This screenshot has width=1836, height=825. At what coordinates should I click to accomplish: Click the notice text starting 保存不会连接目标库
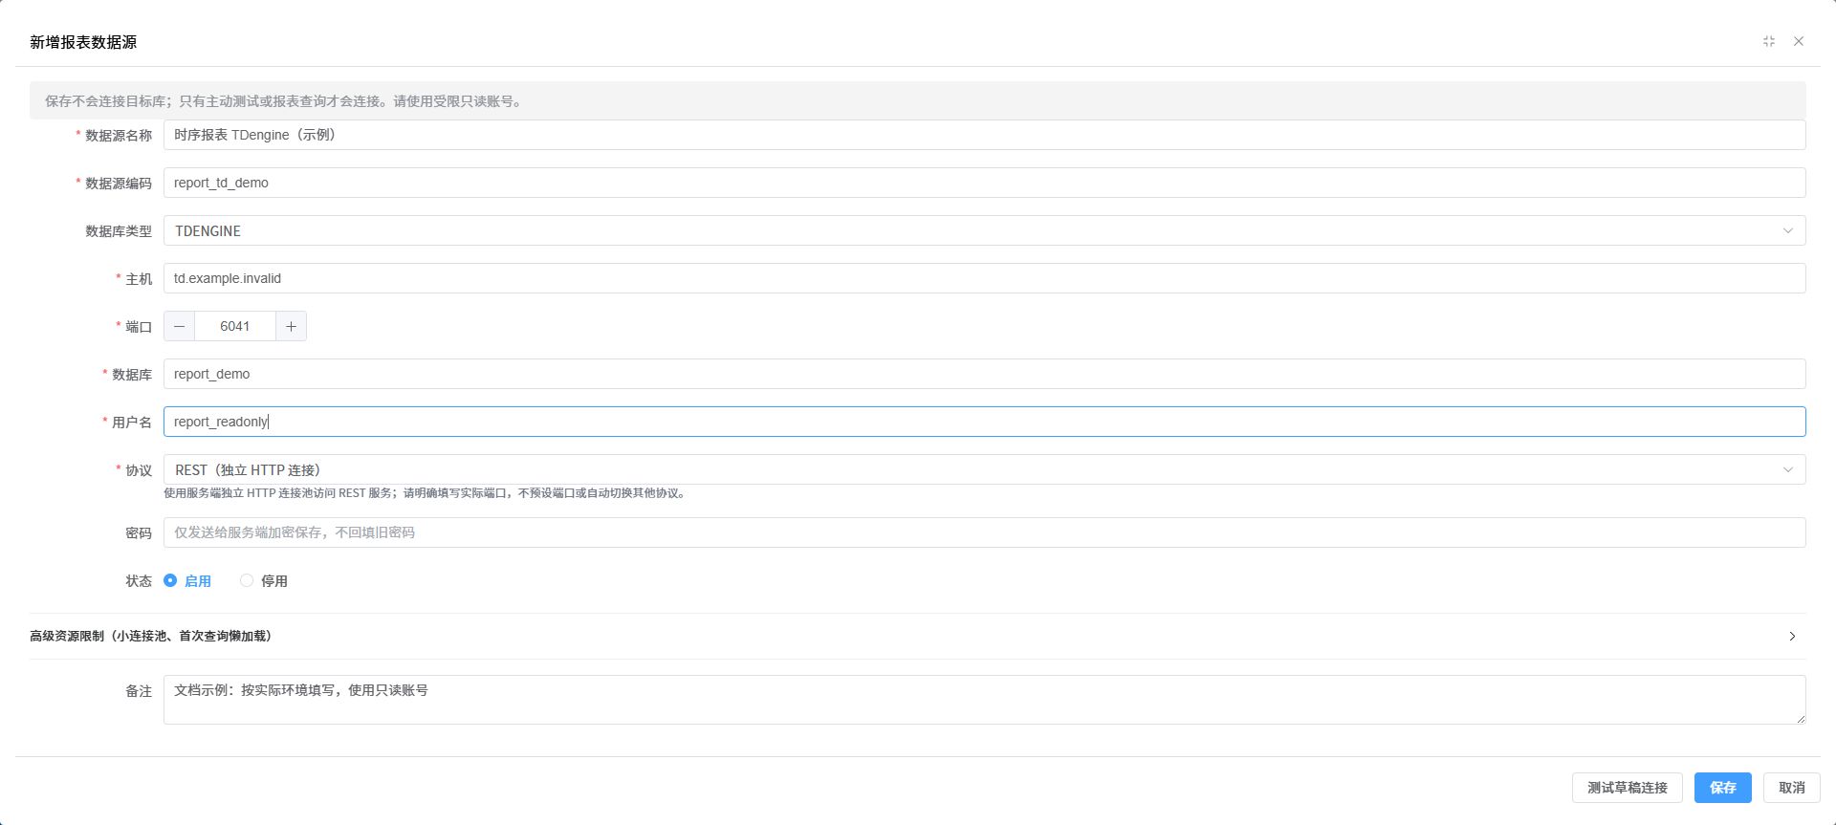pyautogui.click(x=283, y=100)
